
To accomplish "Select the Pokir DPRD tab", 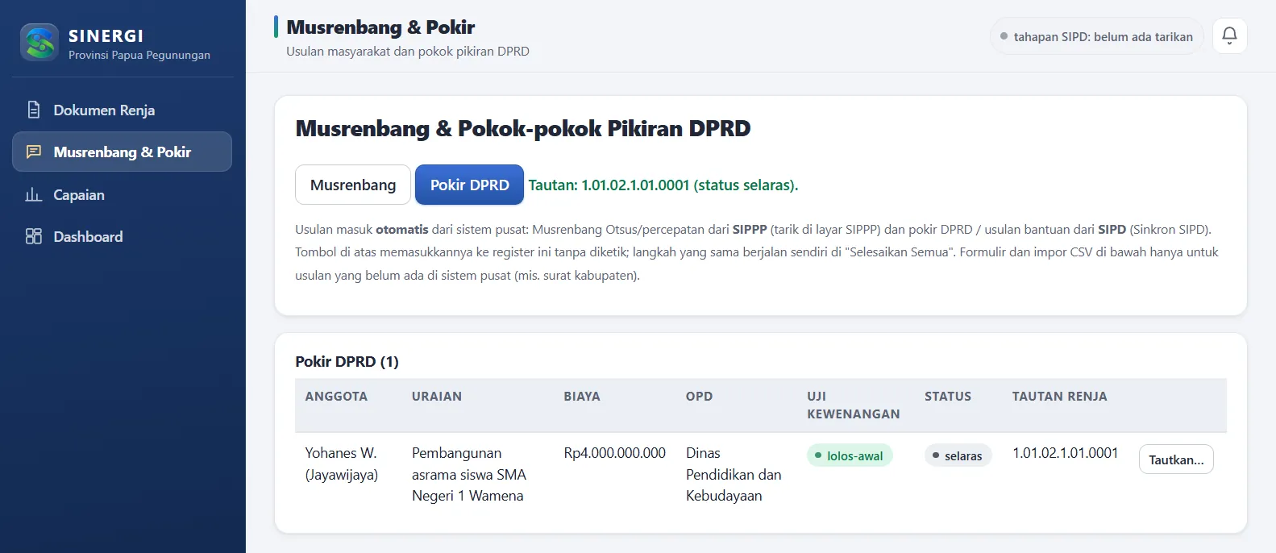I will [x=469, y=185].
